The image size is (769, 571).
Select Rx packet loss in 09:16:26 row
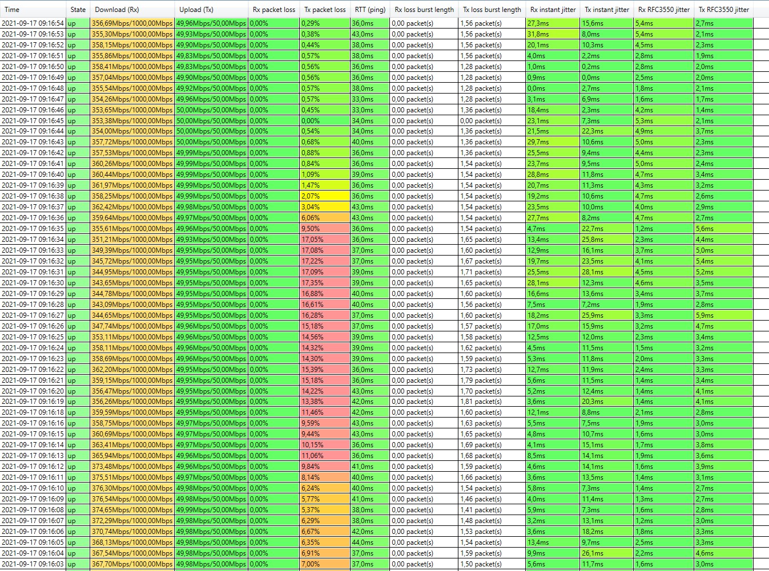[x=274, y=326]
